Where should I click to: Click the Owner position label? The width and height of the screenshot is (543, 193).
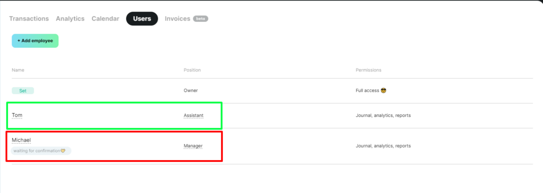190,90
